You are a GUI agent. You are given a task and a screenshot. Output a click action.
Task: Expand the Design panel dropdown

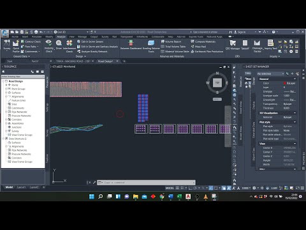click(81, 56)
